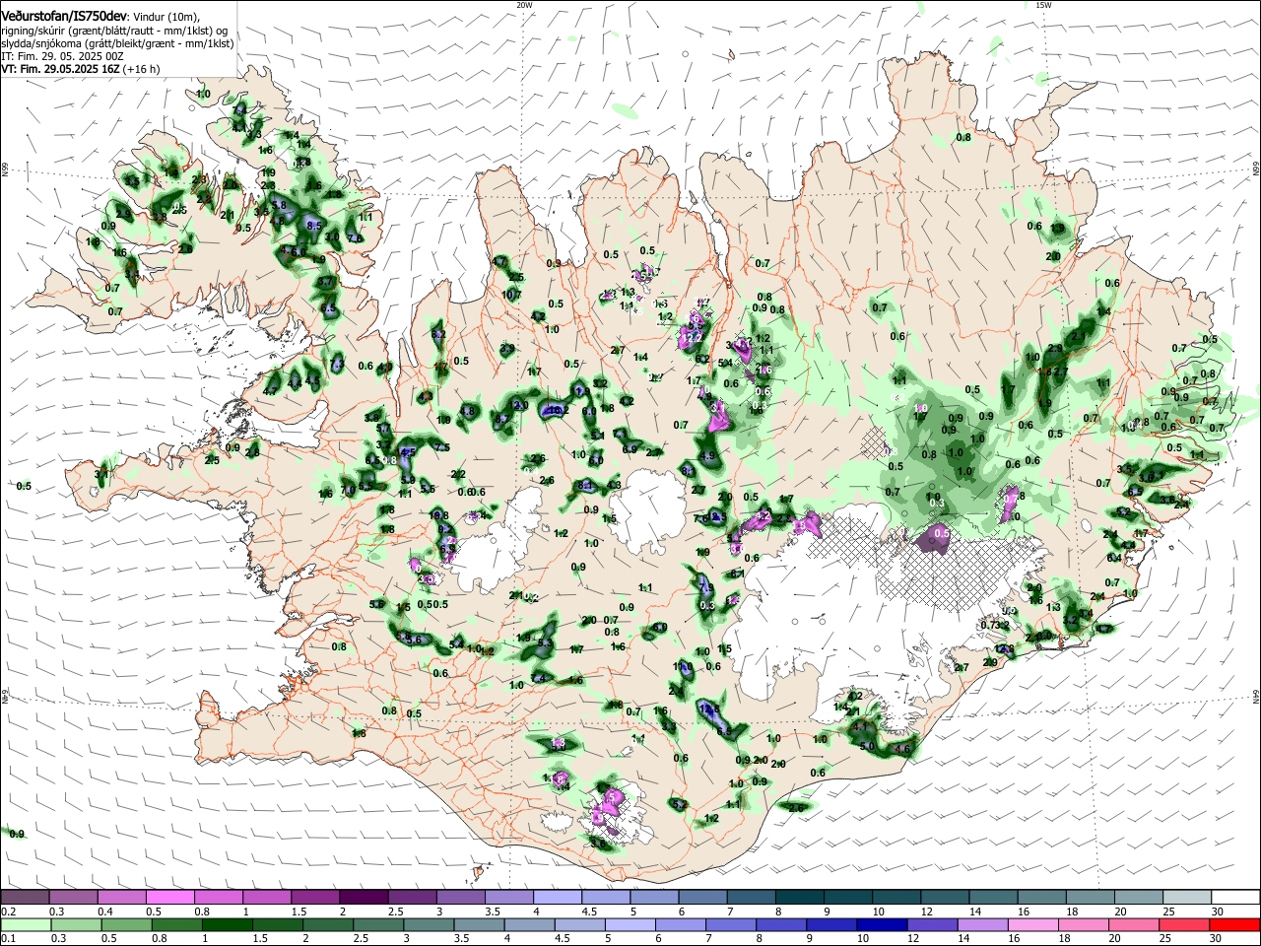The height and width of the screenshot is (946, 1261).
Task: Click the bright pink 0.5 swatch in upper legend row
Action: (x=169, y=897)
